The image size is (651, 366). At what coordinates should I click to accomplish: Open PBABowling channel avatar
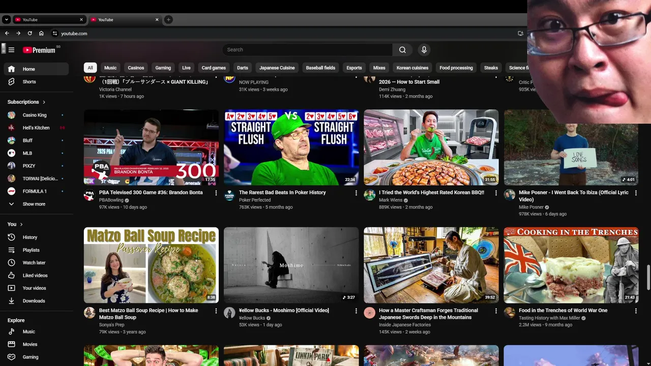[x=90, y=195]
